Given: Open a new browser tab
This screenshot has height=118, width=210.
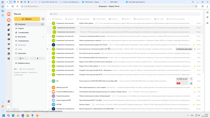Looking at the screenshot, I should (x=148, y=2).
